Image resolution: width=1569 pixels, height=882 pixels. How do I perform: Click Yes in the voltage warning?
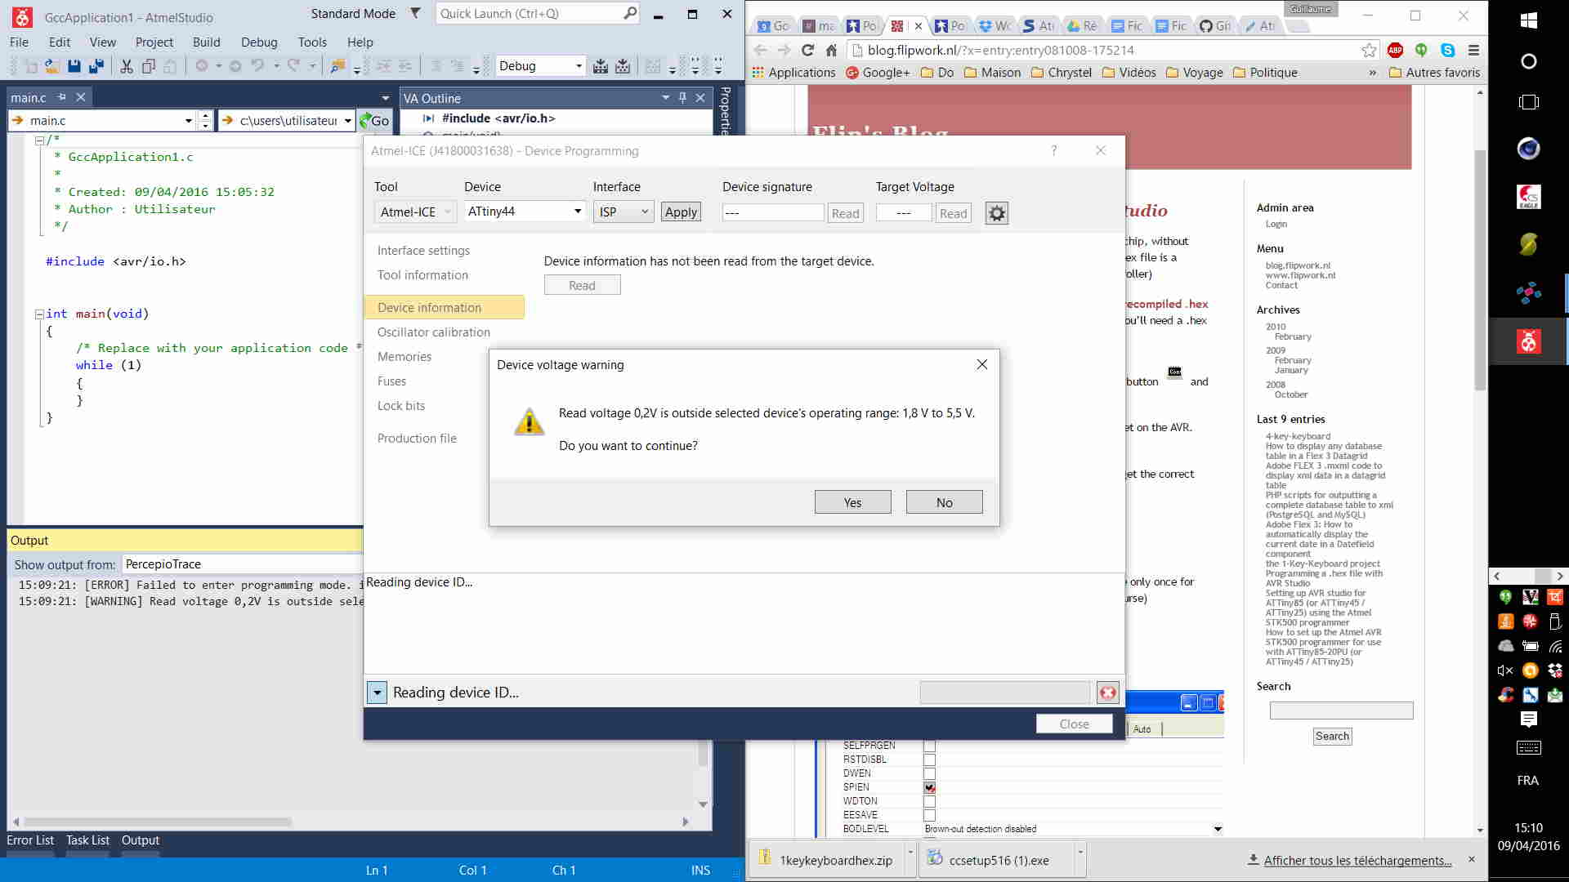click(x=852, y=502)
